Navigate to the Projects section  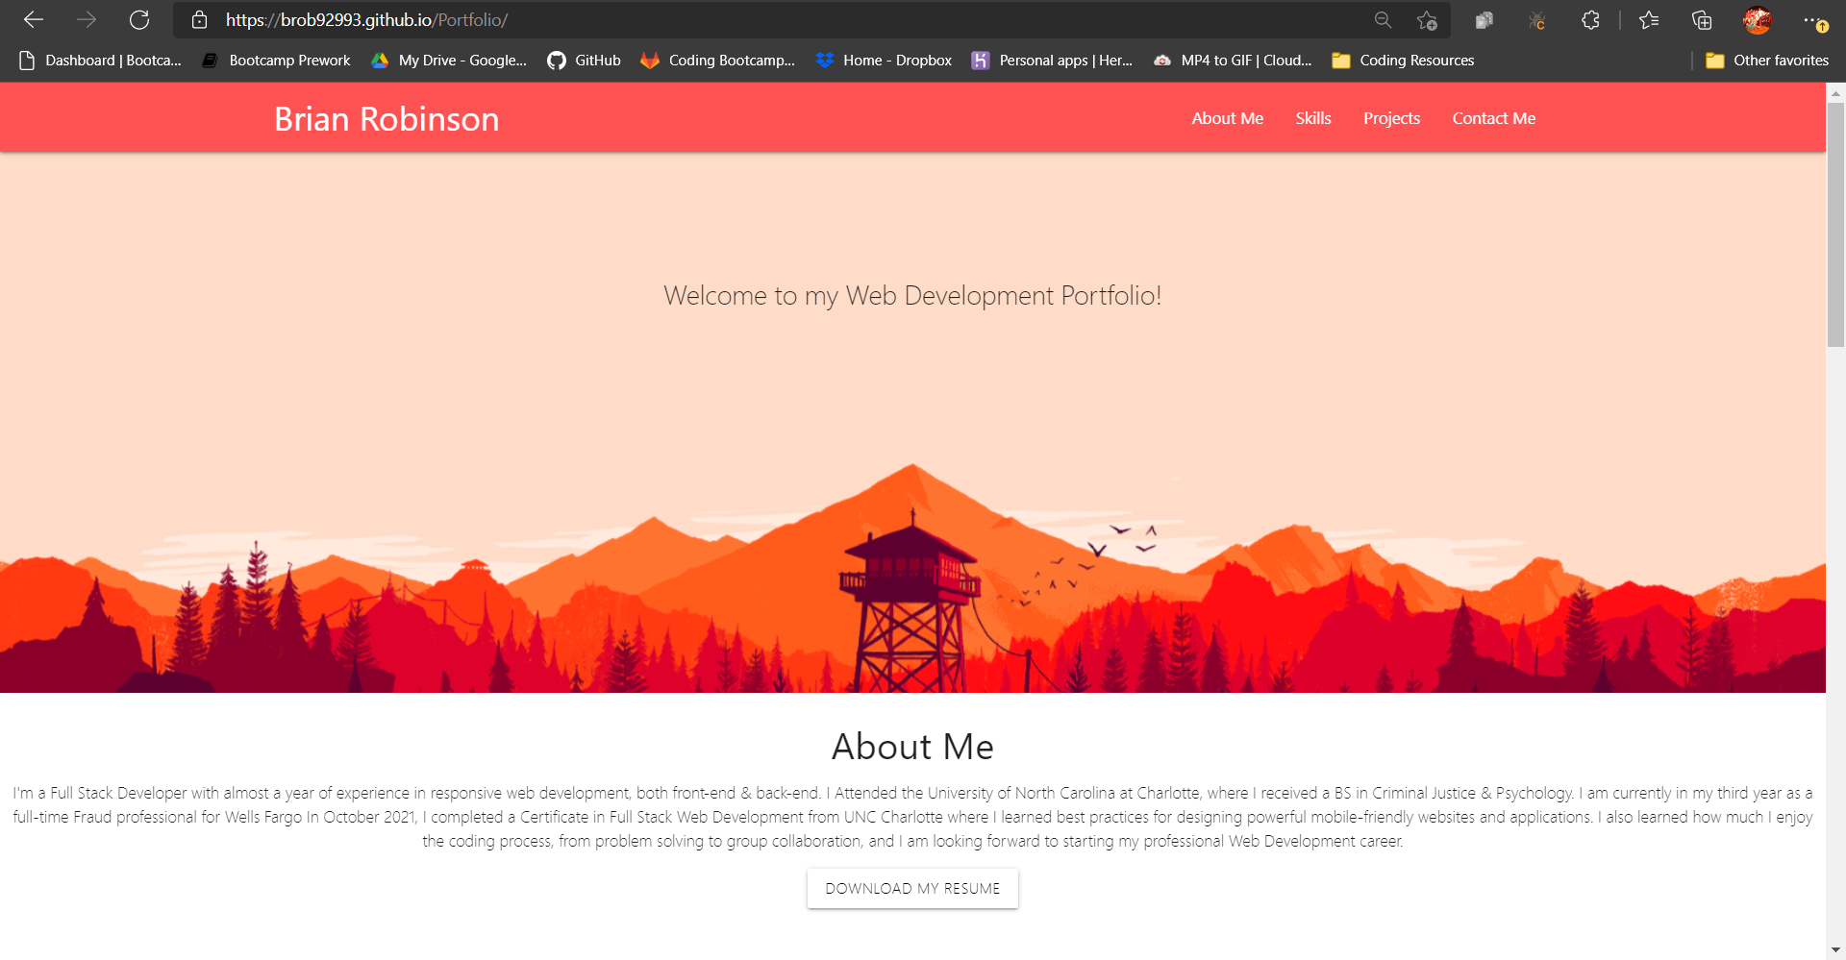click(1391, 118)
